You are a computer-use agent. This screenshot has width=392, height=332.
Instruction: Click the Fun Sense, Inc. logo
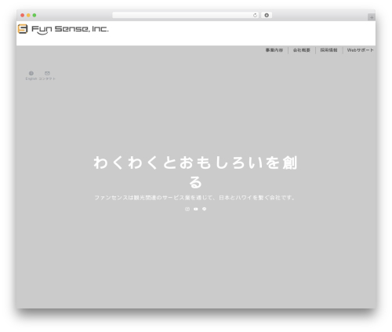(63, 29)
